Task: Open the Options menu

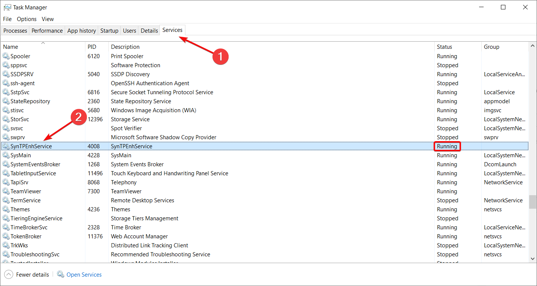Action: [x=27, y=19]
